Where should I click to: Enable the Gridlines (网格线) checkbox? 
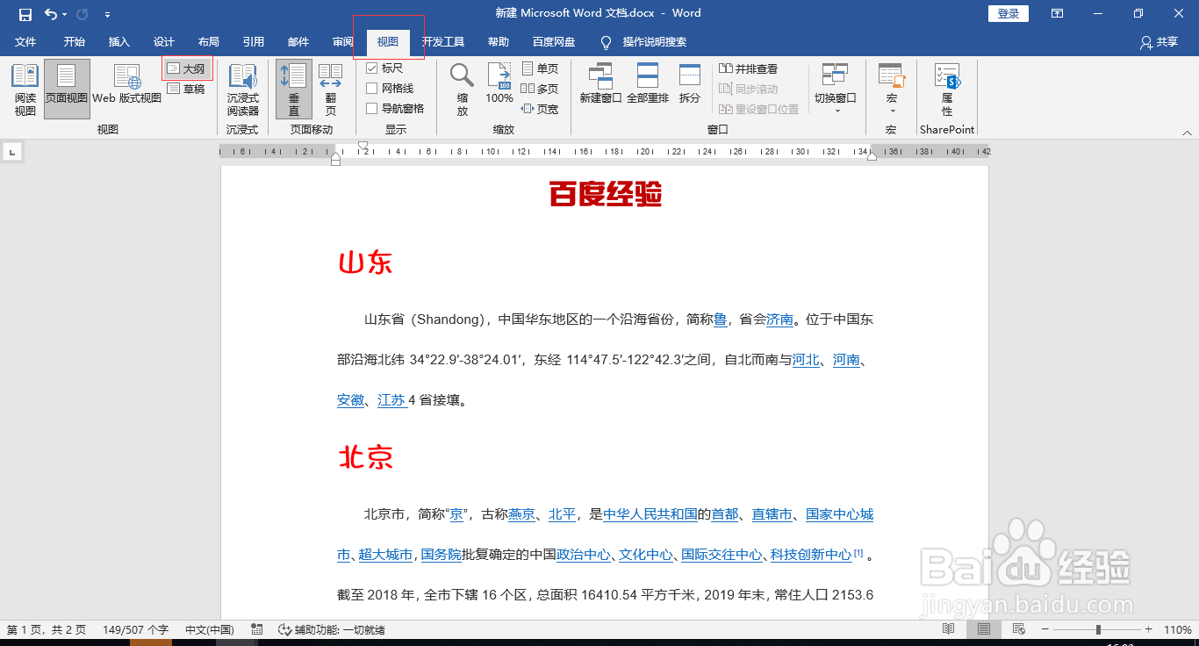click(x=372, y=89)
